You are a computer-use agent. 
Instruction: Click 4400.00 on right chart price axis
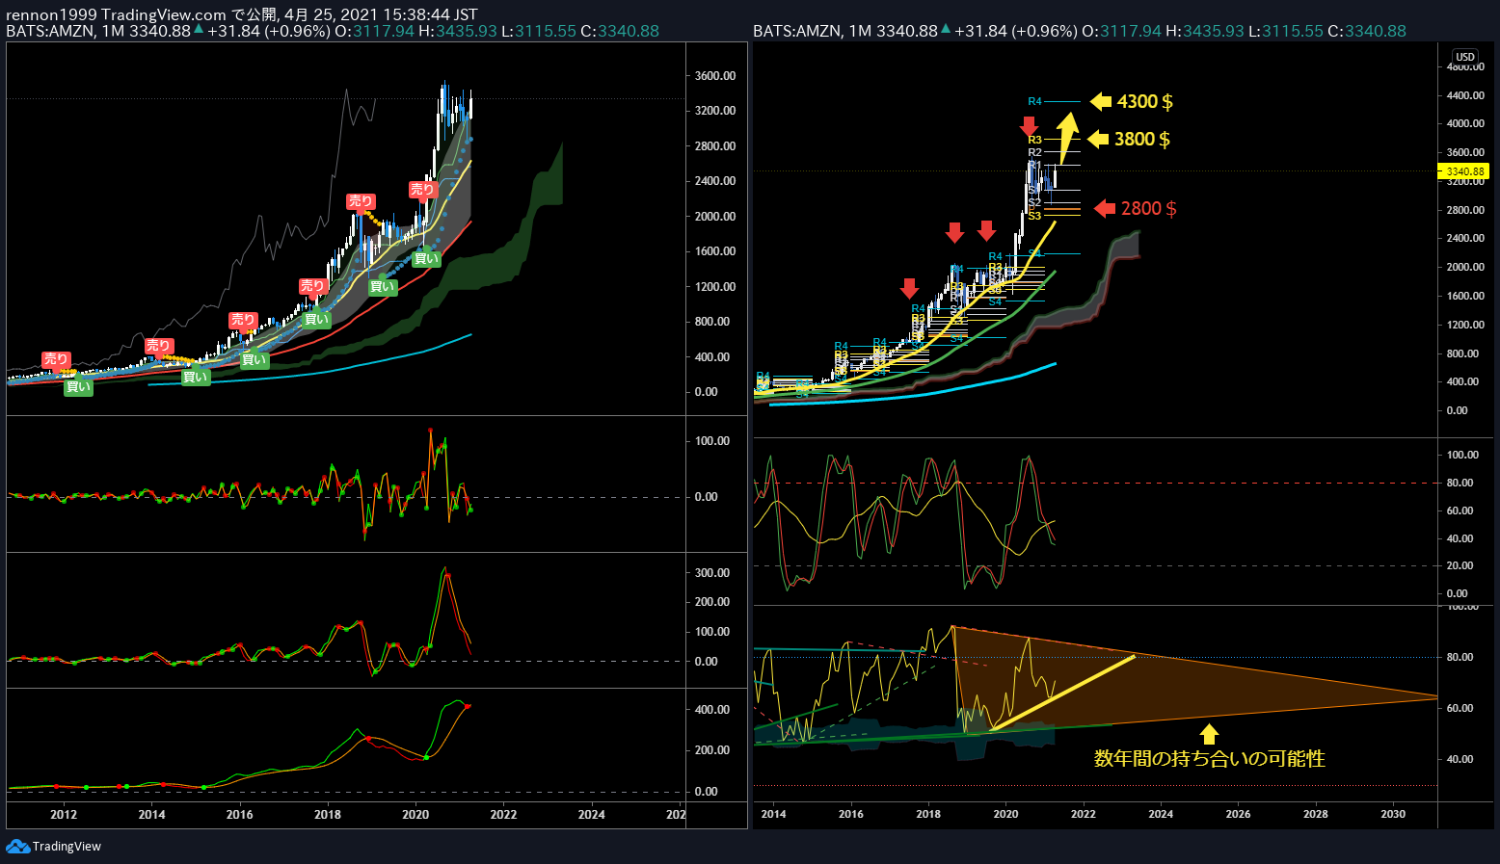point(1465,95)
